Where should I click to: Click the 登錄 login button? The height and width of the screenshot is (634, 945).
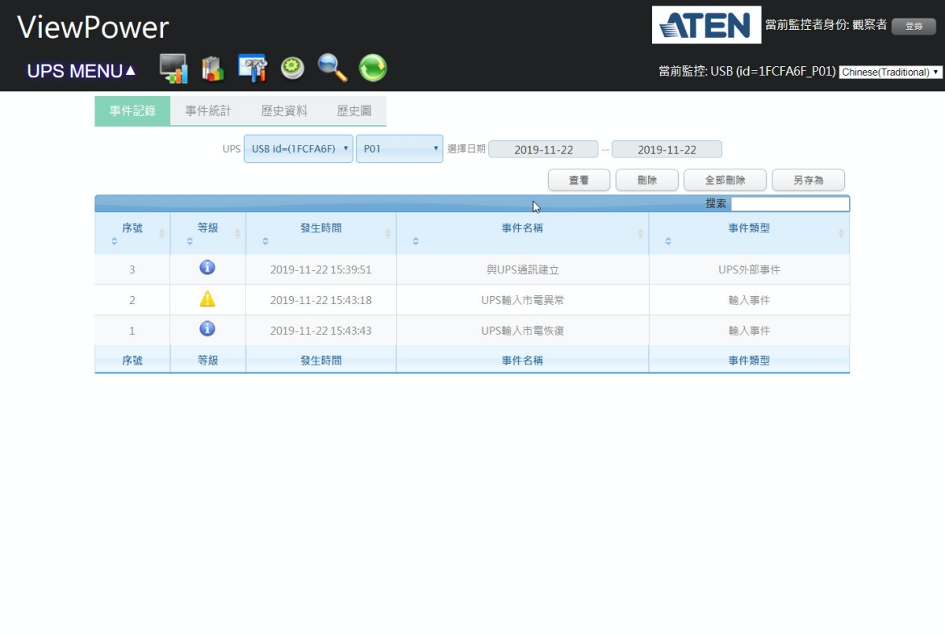(913, 26)
